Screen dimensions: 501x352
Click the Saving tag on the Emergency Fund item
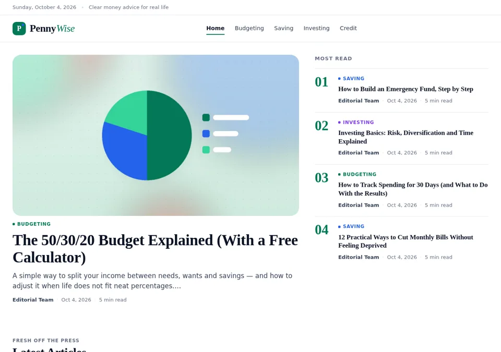click(351, 78)
